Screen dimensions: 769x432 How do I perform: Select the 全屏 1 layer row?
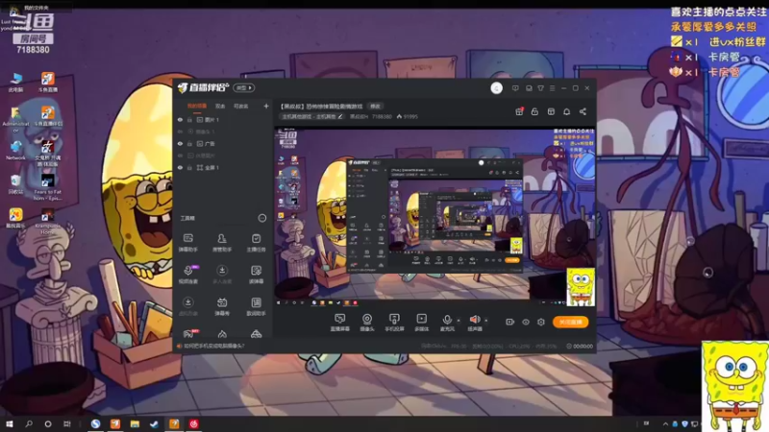click(223, 167)
